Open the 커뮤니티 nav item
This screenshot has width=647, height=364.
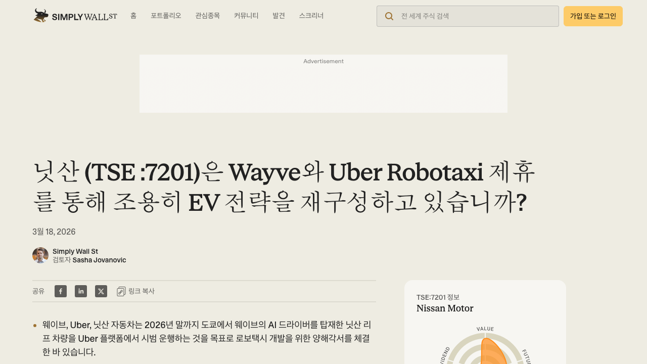[x=246, y=16]
